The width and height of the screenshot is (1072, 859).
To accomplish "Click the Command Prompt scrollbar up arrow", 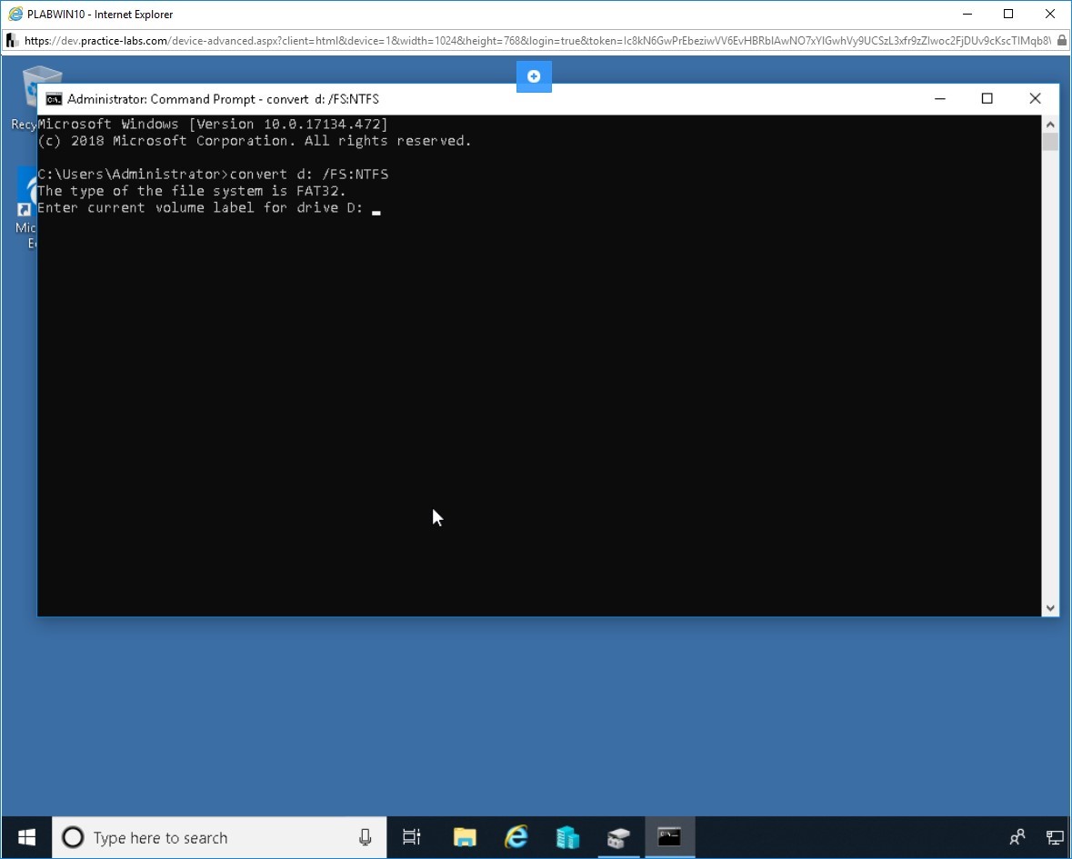I will 1050,125.
